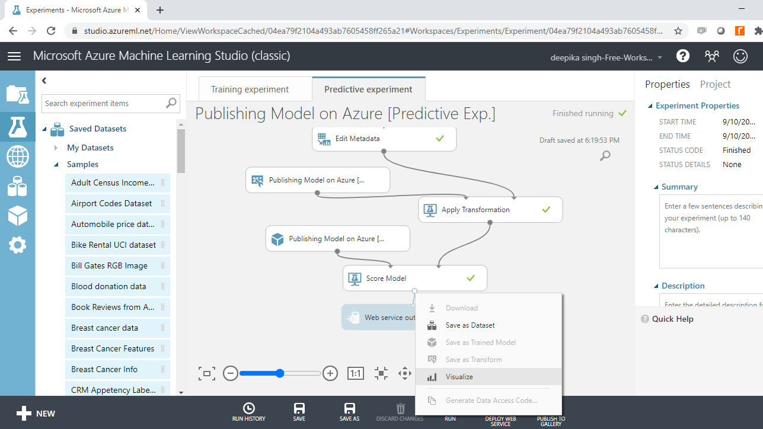Viewport: 763px width, 429px height.
Task: Click the pan mode arrows icon
Action: point(404,373)
